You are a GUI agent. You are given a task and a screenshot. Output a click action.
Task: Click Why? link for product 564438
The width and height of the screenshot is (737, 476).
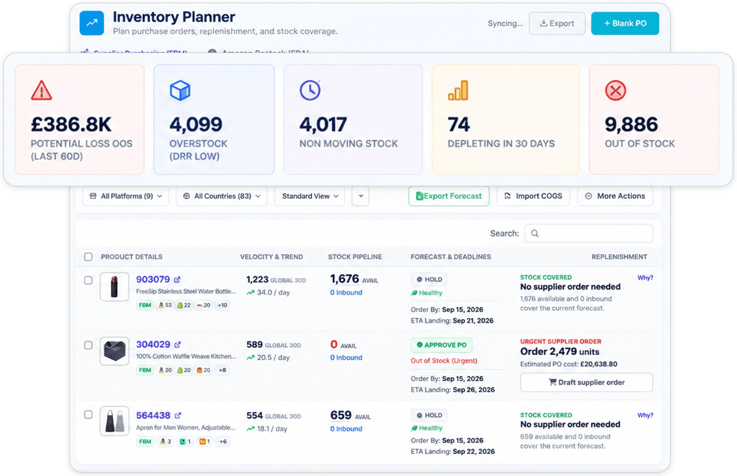pyautogui.click(x=646, y=416)
